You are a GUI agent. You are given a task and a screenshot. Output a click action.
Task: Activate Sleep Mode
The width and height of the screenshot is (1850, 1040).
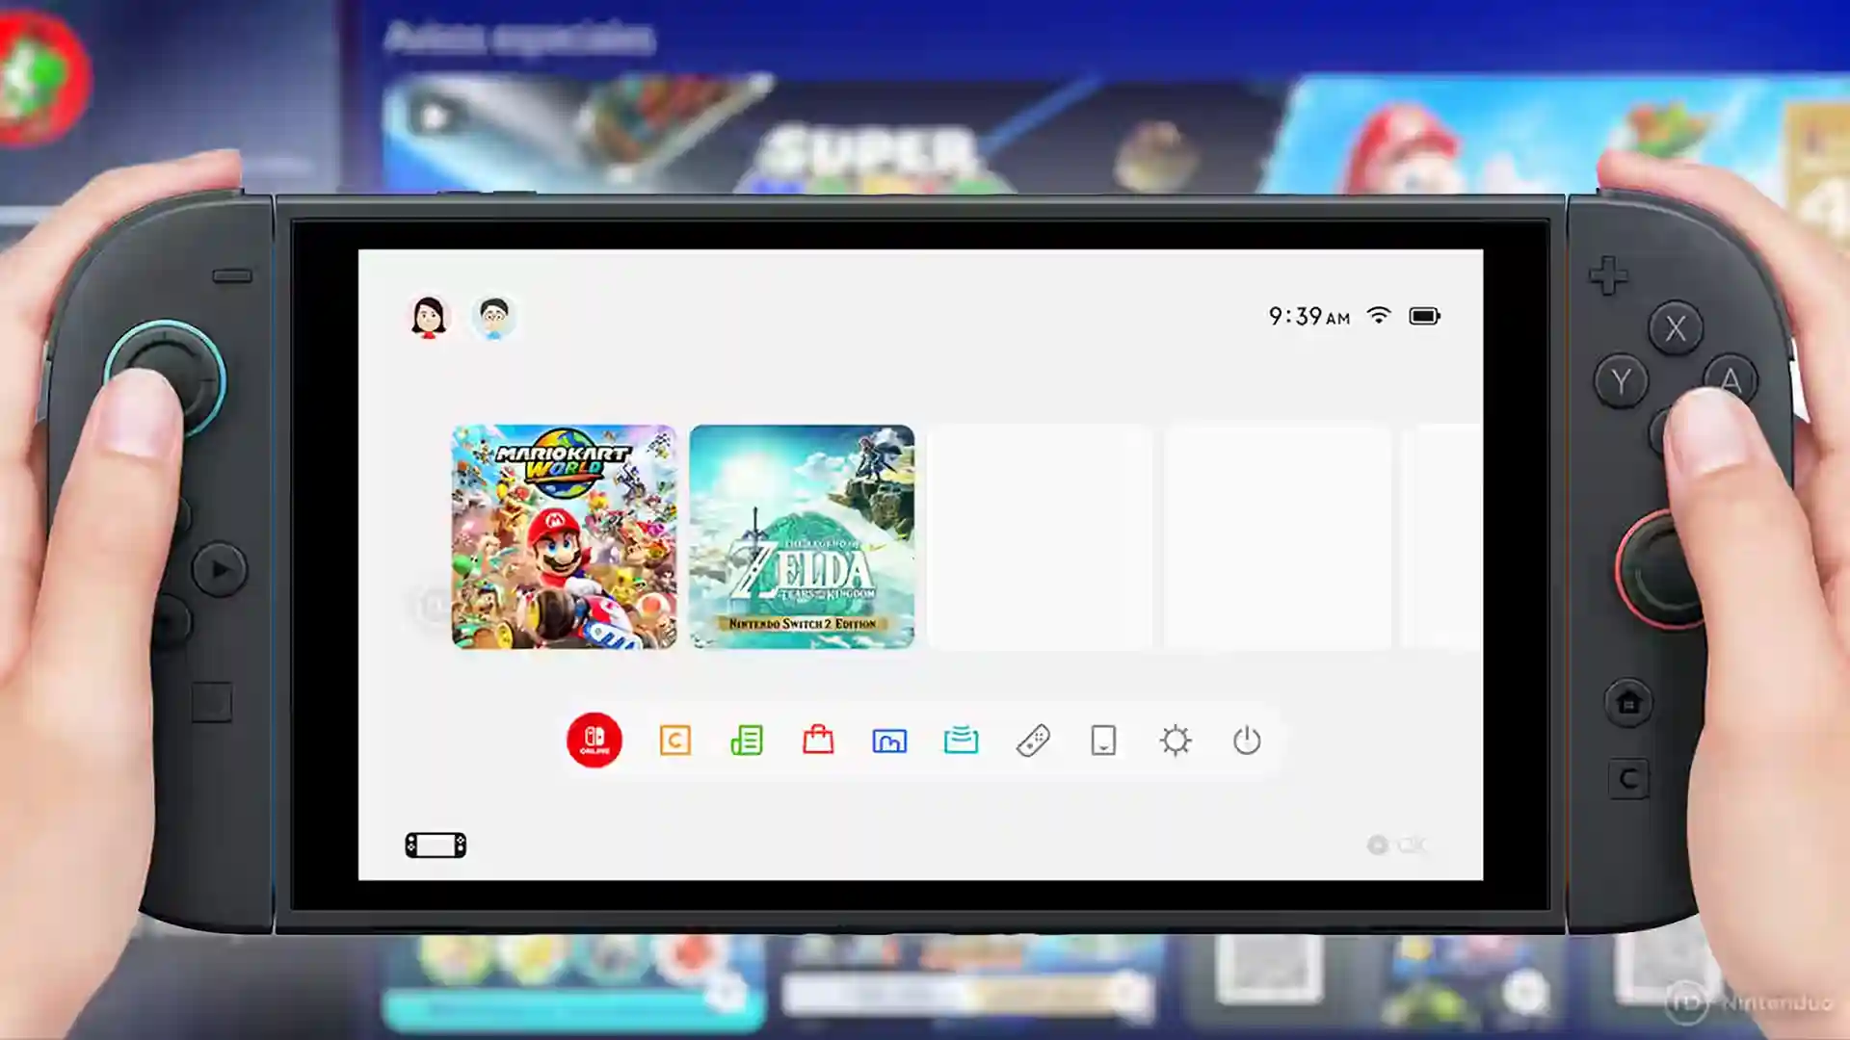tap(1246, 740)
